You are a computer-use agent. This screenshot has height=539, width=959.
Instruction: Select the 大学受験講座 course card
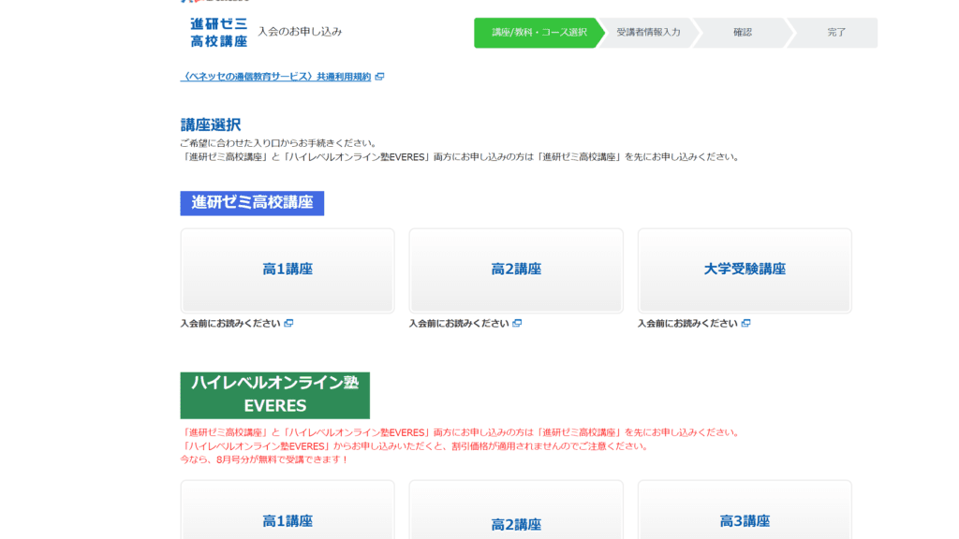tap(745, 269)
